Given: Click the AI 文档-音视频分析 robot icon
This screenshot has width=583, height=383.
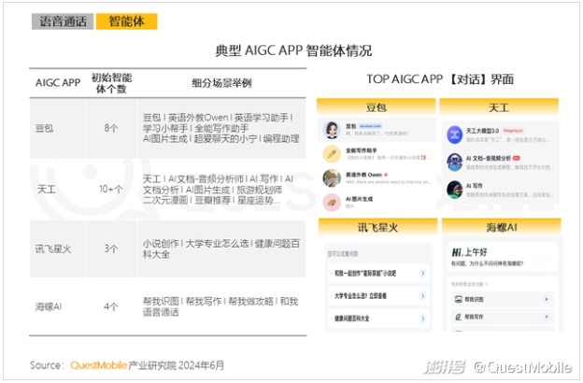Looking at the screenshot, I should coord(453,161).
